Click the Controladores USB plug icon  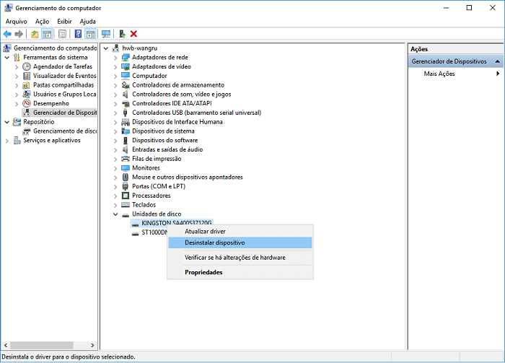tap(126, 113)
